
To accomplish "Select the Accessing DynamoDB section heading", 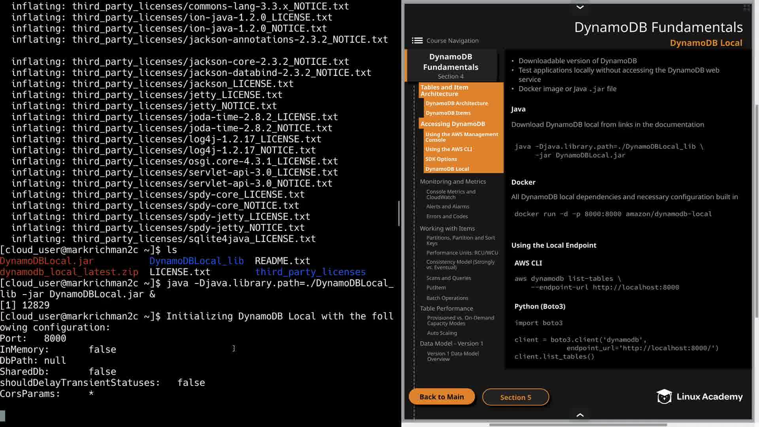I will pos(453,124).
